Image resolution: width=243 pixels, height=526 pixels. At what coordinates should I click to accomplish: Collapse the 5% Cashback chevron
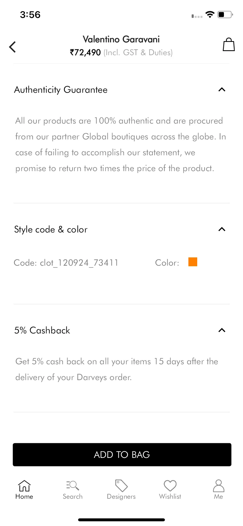point(222,330)
